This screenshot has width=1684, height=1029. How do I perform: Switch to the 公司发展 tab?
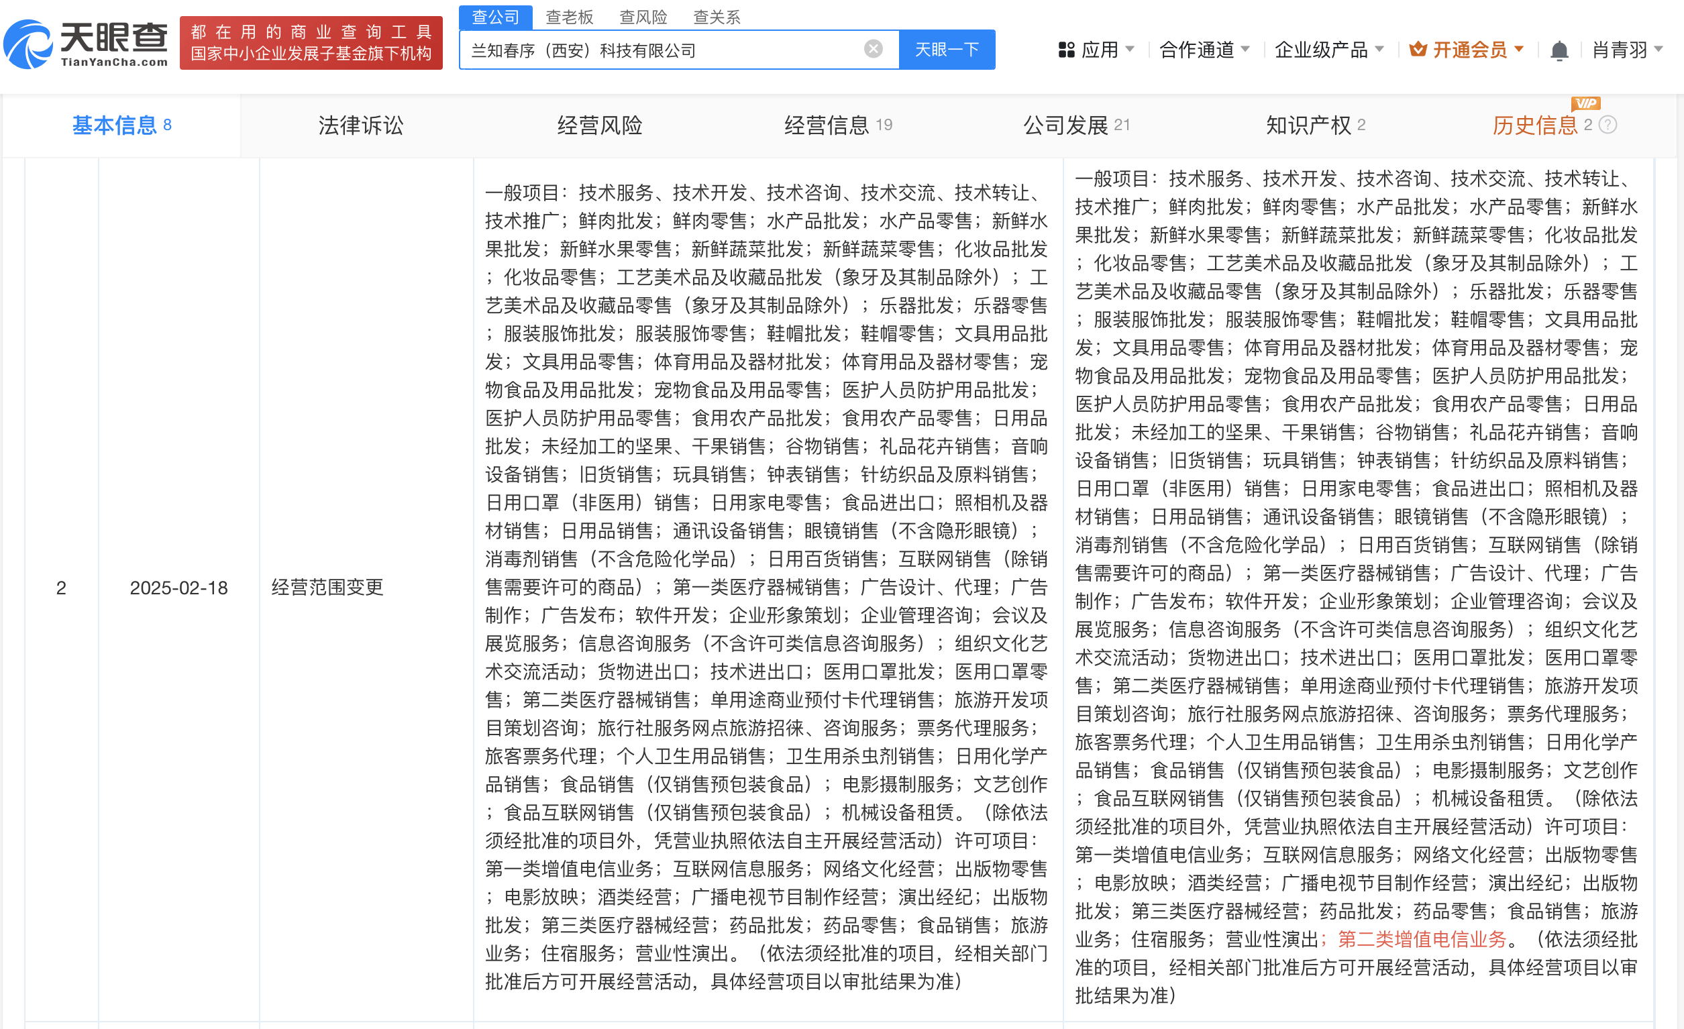[1076, 125]
